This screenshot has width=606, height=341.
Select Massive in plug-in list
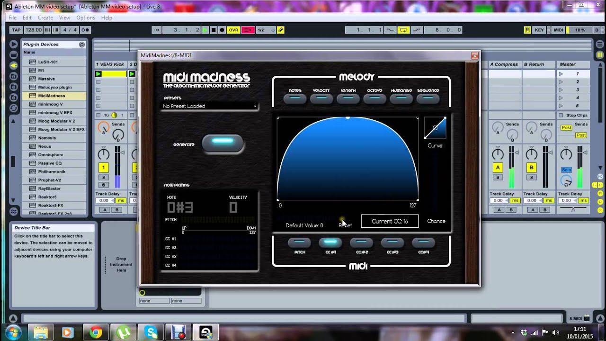click(46, 79)
